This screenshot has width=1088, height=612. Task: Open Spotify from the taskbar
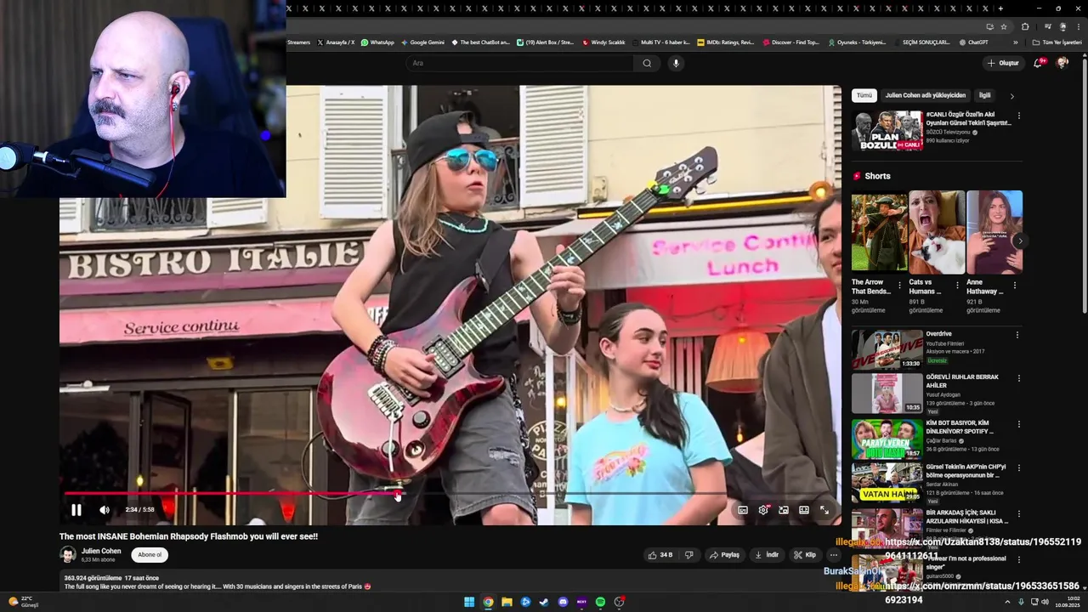600,602
